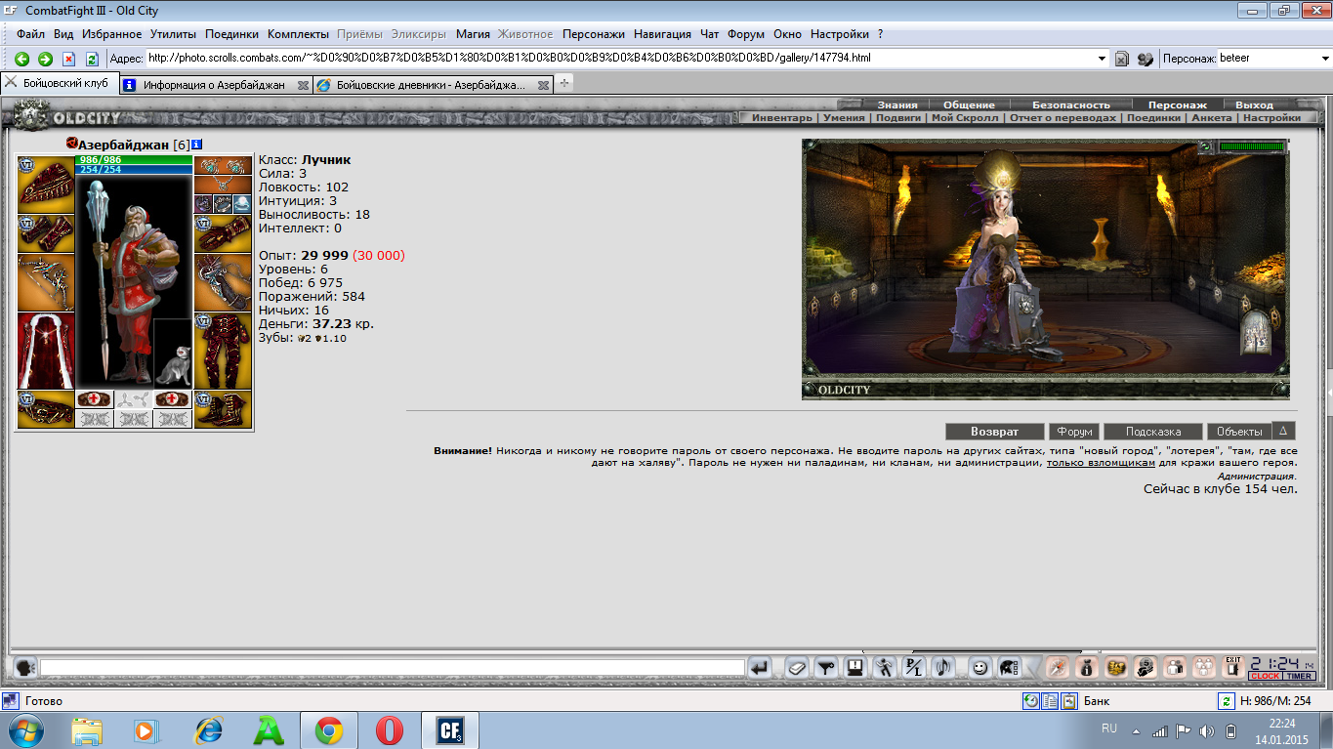Image resolution: width=1333 pixels, height=749 pixels.
Task: Open the Безопасность section
Action: [1071, 104]
